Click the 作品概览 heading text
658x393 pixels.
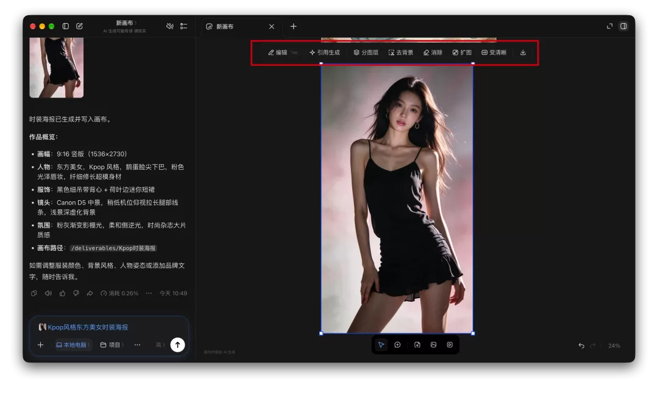[43, 137]
